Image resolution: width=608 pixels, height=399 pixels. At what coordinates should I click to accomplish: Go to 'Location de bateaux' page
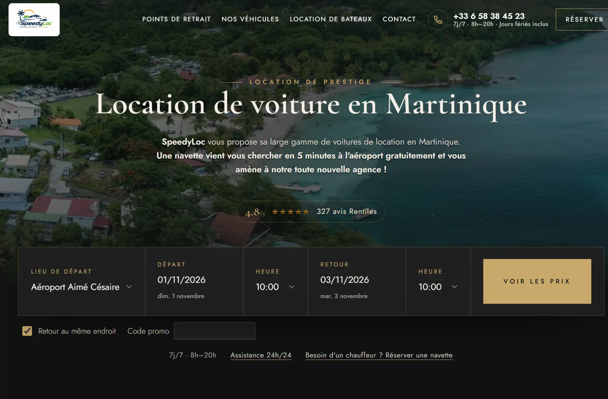330,19
